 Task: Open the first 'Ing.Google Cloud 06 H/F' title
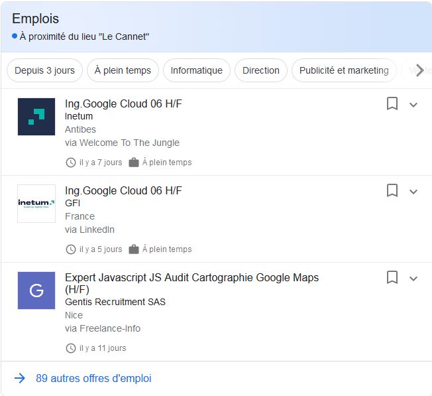coord(123,104)
